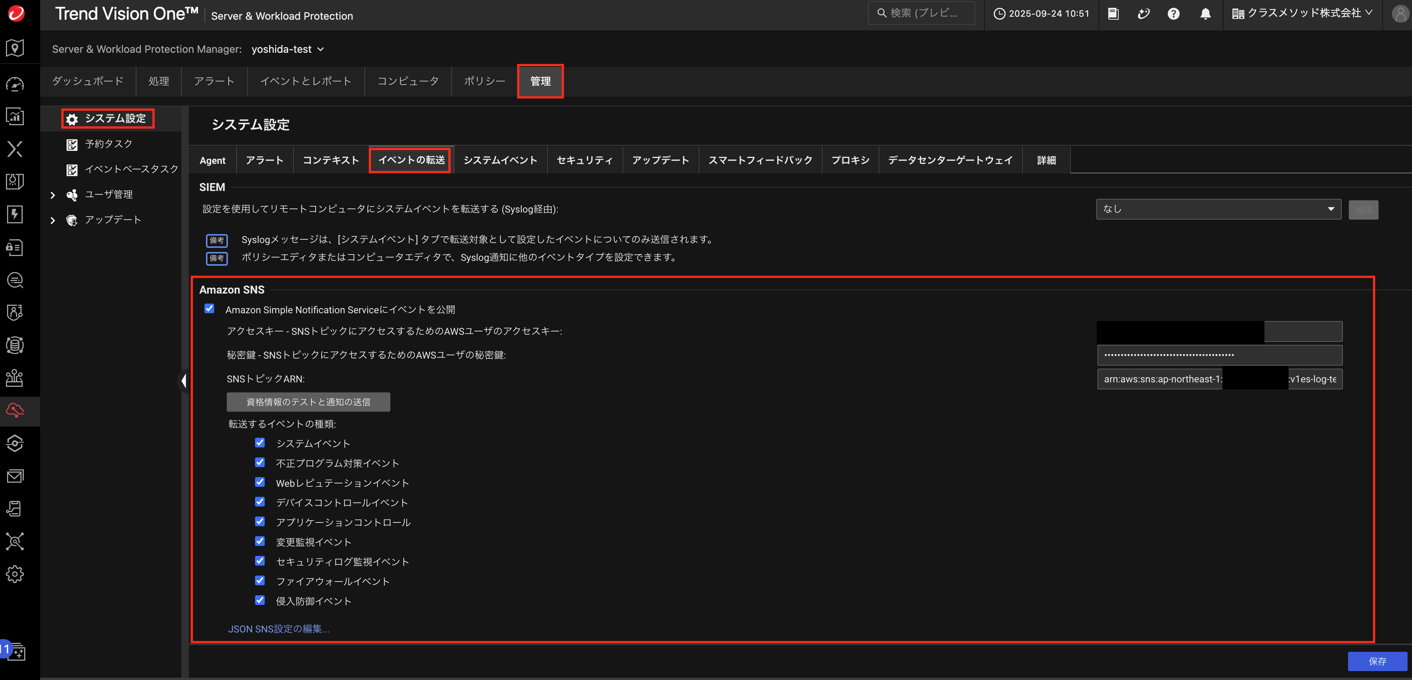
Task: Uncheck デバイスコントロールイベント checkbox
Action: [260, 502]
